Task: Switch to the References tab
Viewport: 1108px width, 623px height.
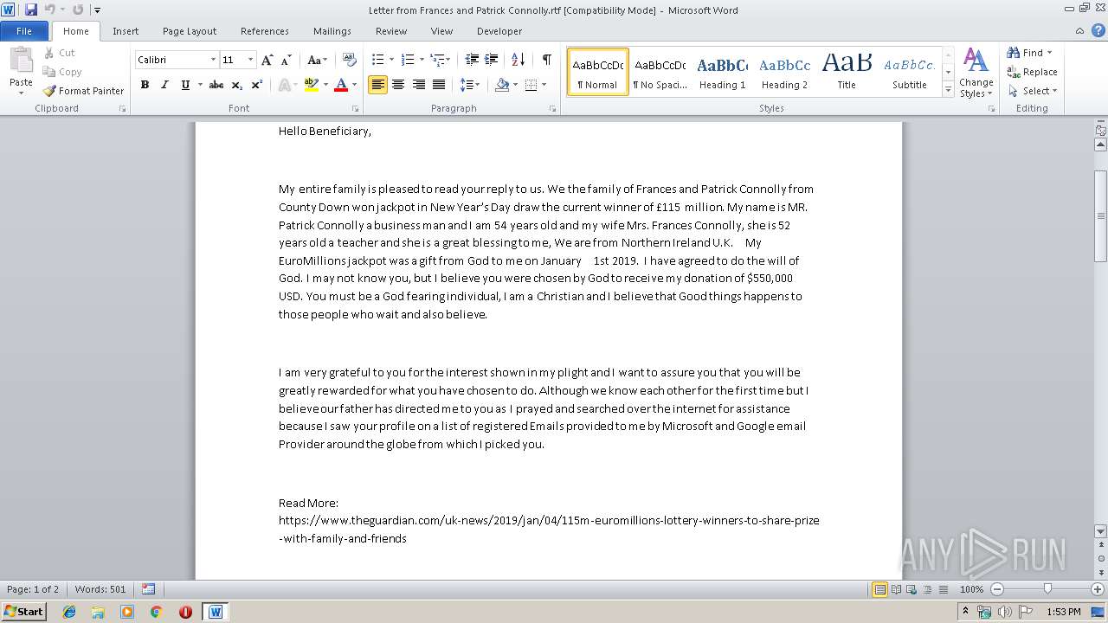Action: pyautogui.click(x=265, y=31)
